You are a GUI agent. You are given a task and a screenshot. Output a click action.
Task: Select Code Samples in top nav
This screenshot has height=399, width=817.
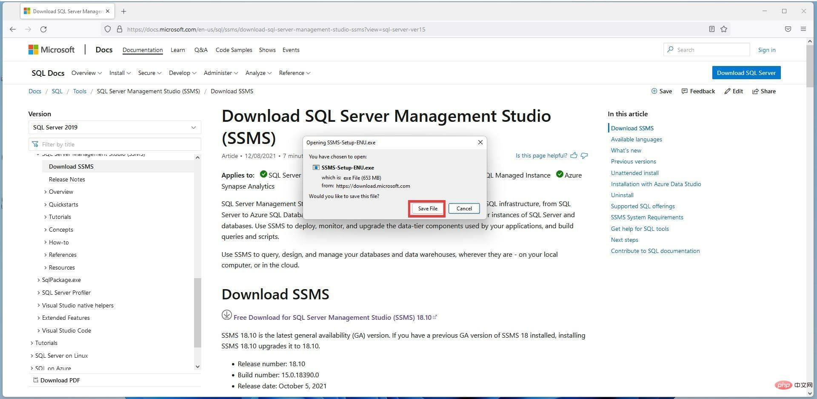pyautogui.click(x=234, y=50)
